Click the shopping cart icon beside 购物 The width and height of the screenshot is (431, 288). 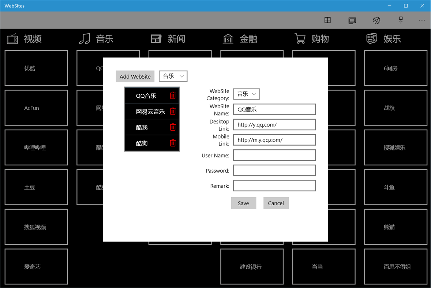pos(300,39)
